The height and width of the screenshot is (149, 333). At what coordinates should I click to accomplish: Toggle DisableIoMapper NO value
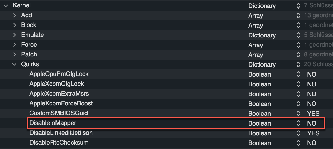[x=312, y=123]
